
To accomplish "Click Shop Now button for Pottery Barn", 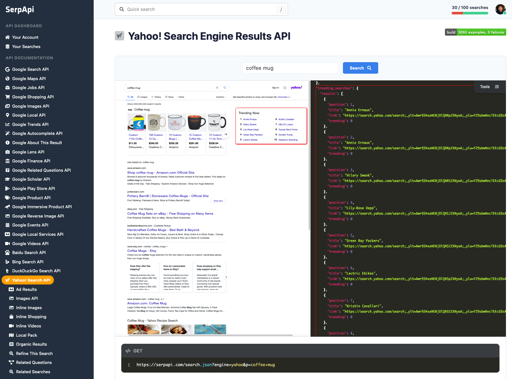I will point(218,201).
